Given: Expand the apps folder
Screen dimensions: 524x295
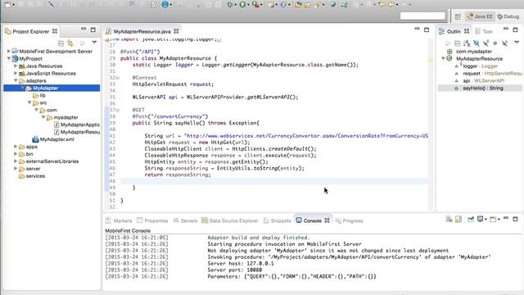Looking at the screenshot, I should pos(16,146).
